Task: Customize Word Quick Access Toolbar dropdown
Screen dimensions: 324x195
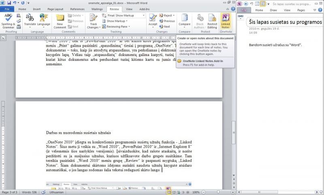Action: (28, 3)
